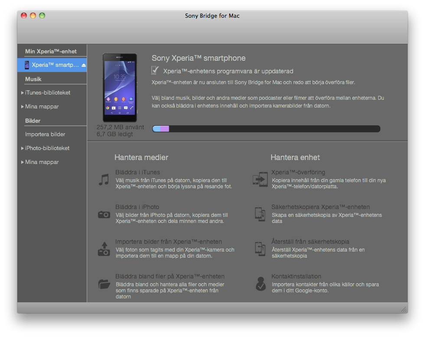
Task: Click the import photos icon with upward arrow
Action: (104, 249)
